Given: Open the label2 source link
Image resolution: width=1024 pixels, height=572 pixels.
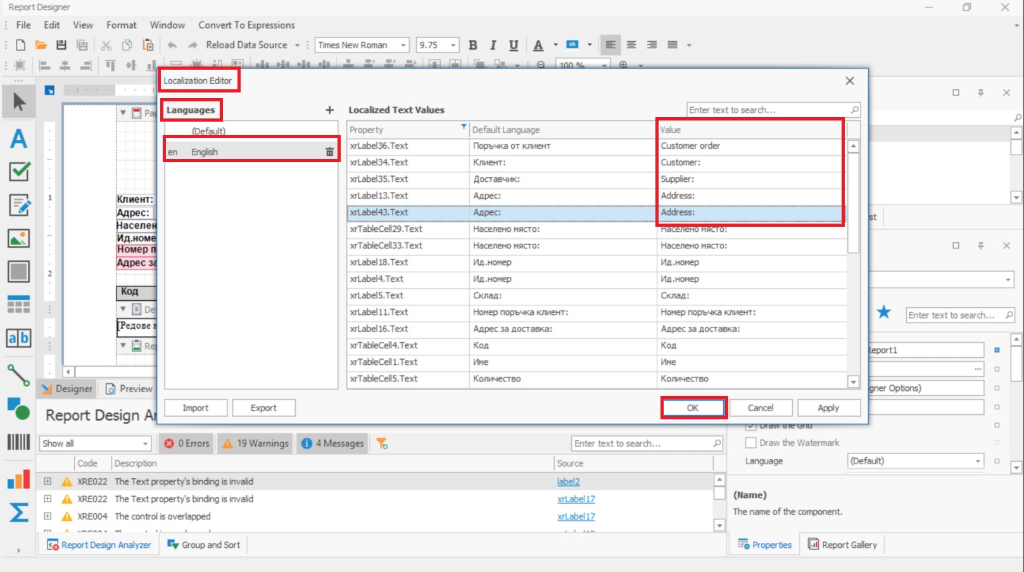Looking at the screenshot, I should [x=569, y=481].
